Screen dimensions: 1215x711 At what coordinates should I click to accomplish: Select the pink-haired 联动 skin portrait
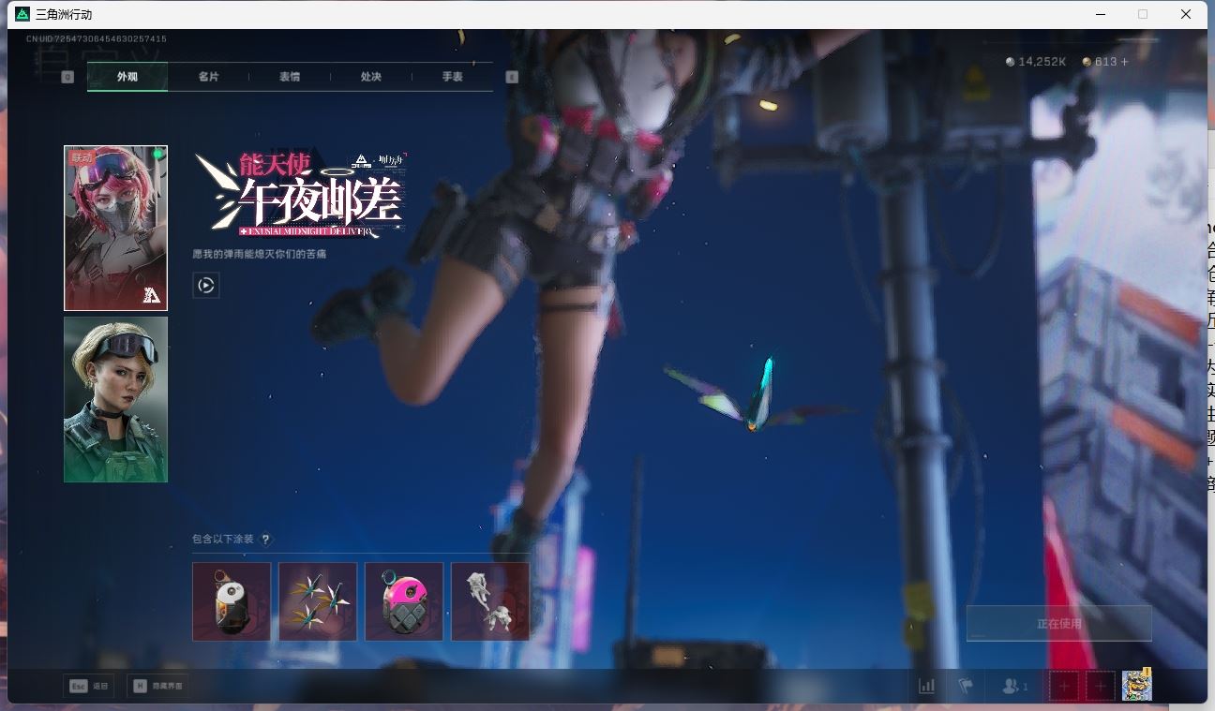pyautogui.click(x=115, y=228)
